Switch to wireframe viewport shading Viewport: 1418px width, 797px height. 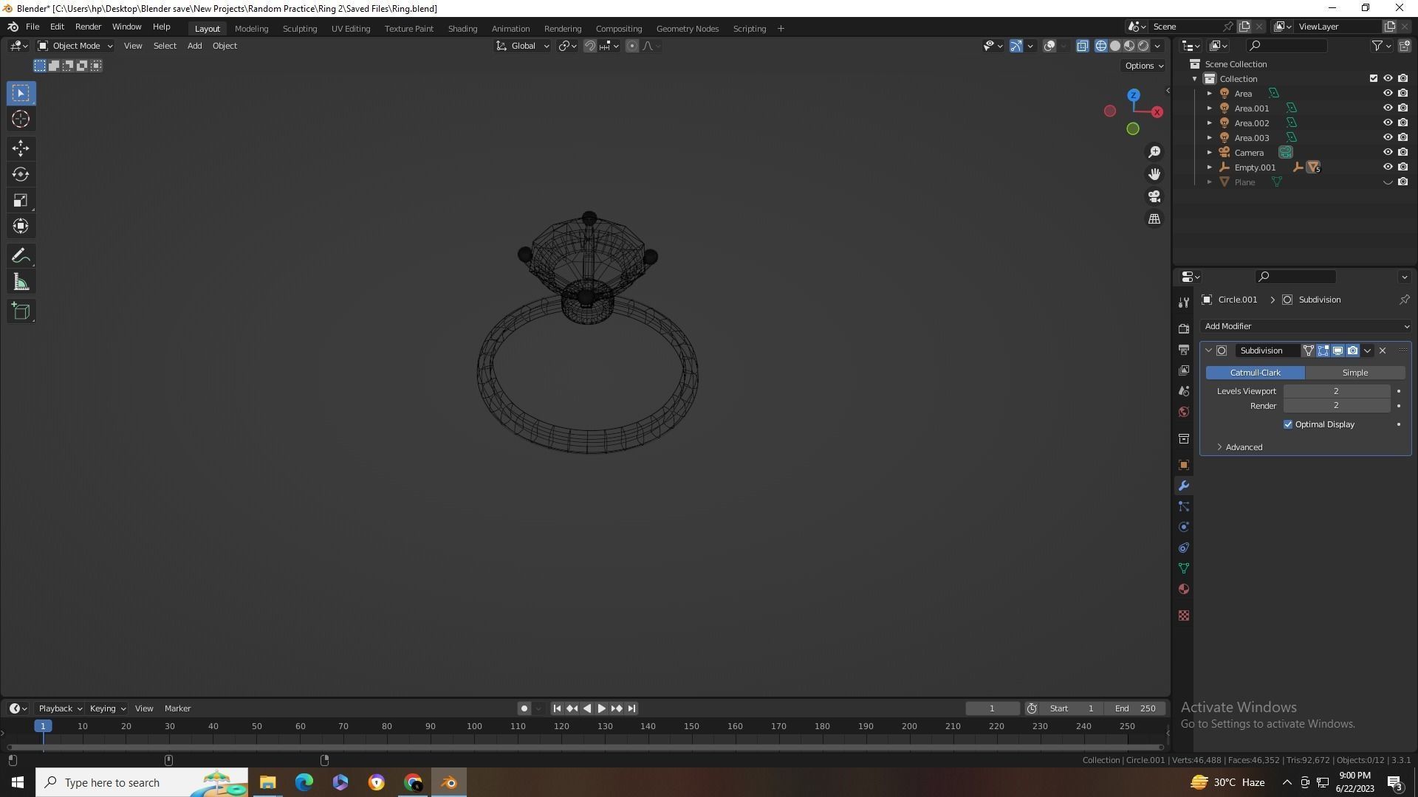tap(1101, 46)
